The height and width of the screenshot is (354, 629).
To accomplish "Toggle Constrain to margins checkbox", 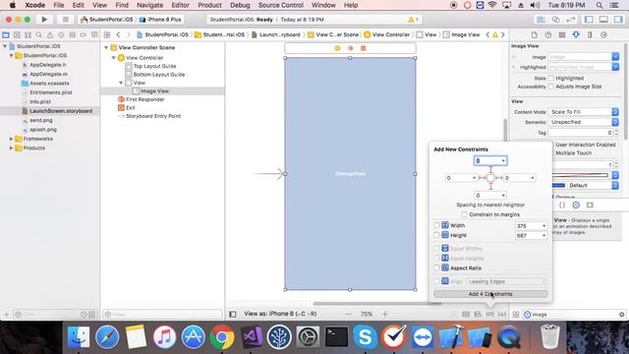I will tap(464, 214).
